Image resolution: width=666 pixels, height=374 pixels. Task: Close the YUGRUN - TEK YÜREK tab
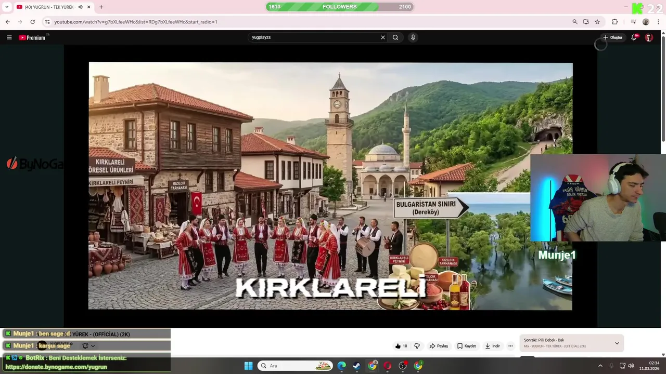[89, 7]
